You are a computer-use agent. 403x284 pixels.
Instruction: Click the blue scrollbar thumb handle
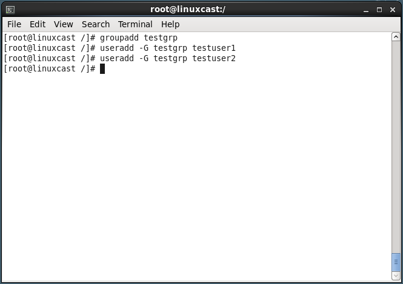coord(396,262)
